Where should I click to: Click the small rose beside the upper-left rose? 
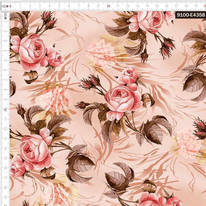(55, 57)
